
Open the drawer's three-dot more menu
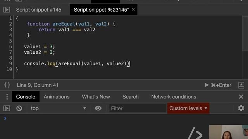(7, 97)
